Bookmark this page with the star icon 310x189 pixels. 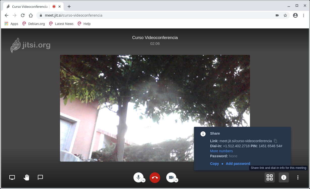(285, 15)
